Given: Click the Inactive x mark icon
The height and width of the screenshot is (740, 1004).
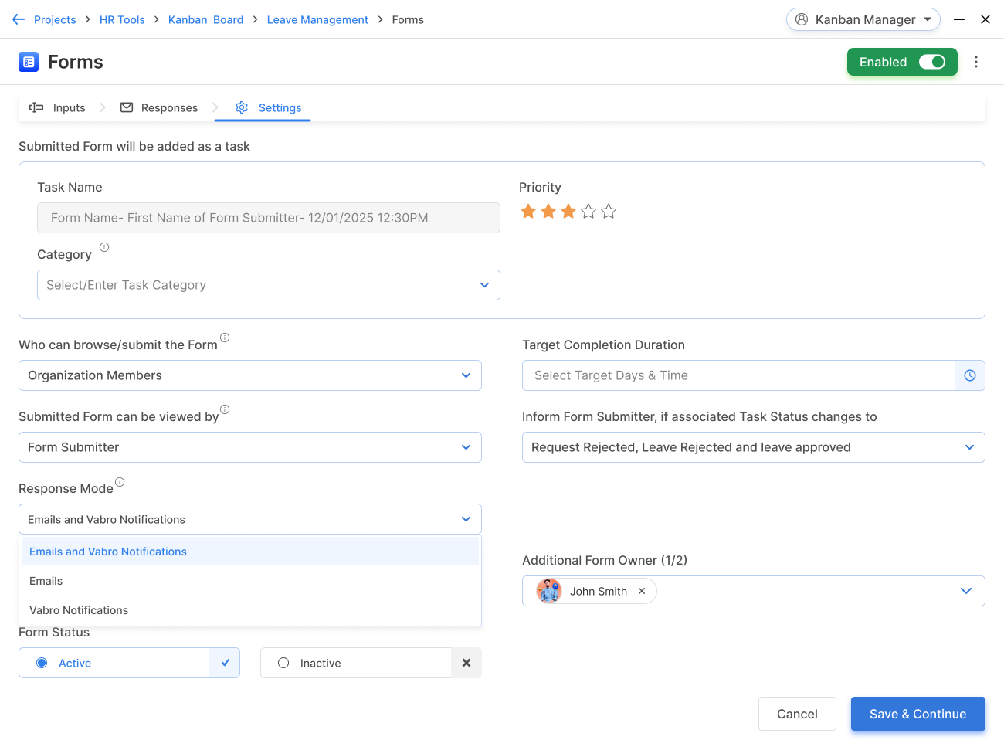Looking at the screenshot, I should click(x=466, y=663).
